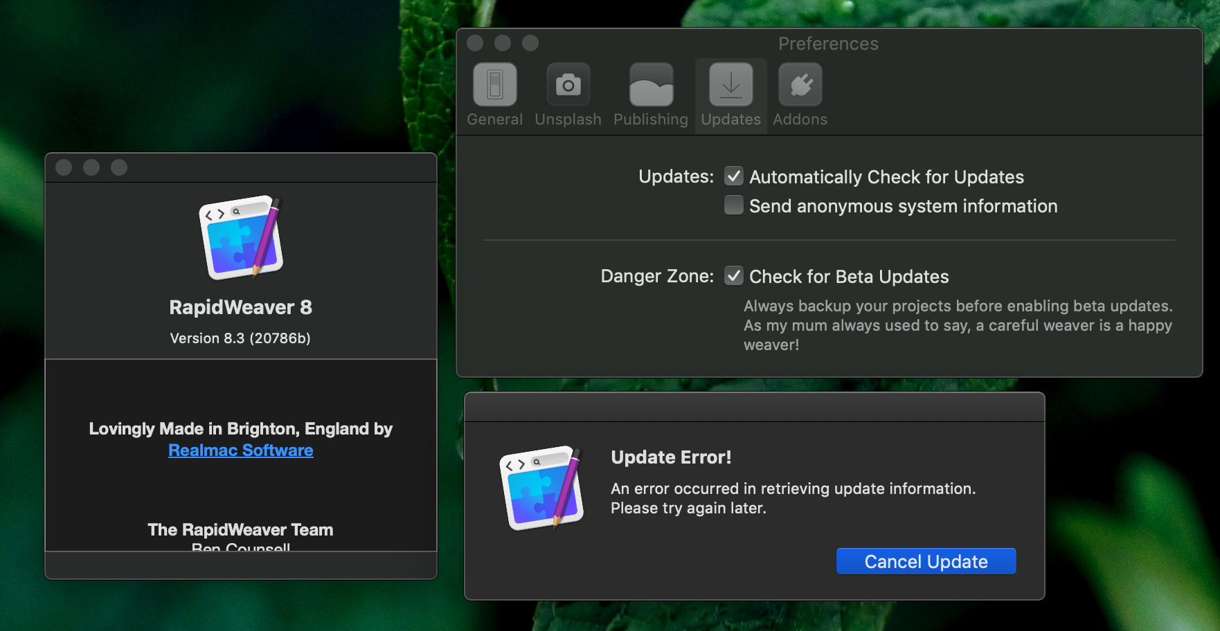1220x631 pixels.
Task: Click the 'Danger Zone:' label
Action: point(657,276)
